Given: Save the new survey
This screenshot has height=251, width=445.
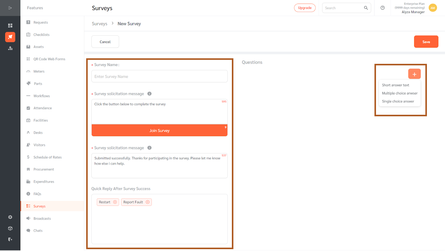Looking at the screenshot, I should pos(426,41).
